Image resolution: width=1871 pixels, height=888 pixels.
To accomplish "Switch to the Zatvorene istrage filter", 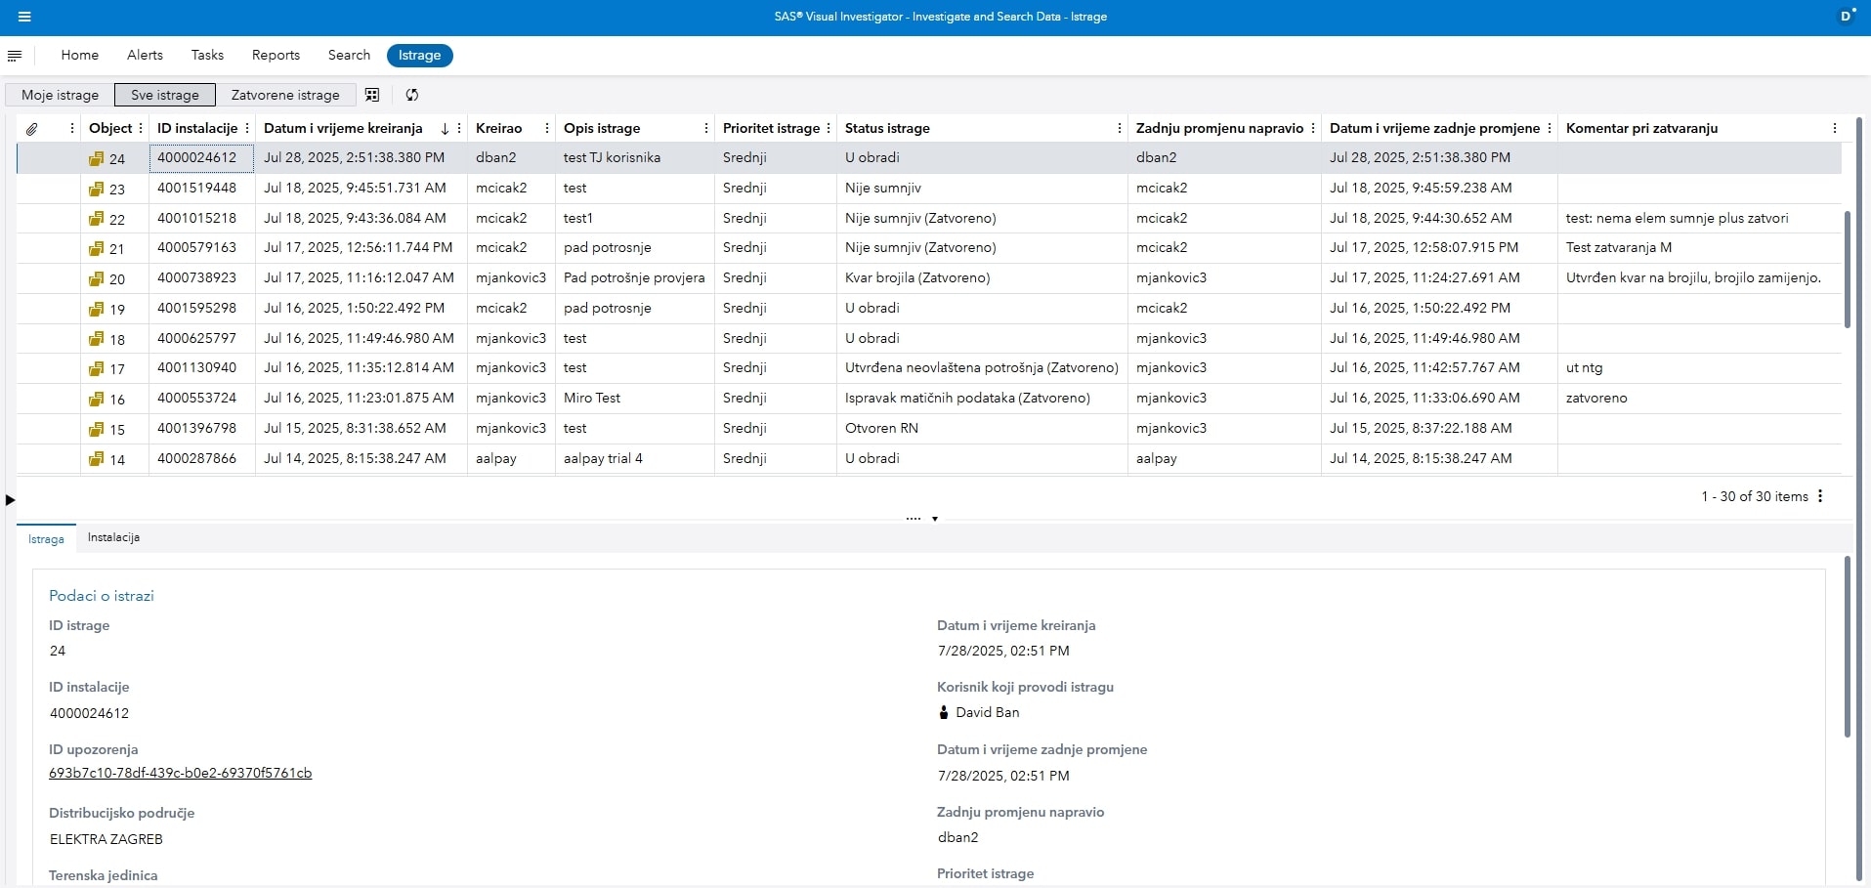I will coord(285,95).
